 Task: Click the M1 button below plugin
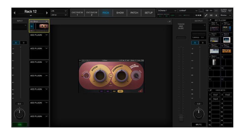(102, 91)
